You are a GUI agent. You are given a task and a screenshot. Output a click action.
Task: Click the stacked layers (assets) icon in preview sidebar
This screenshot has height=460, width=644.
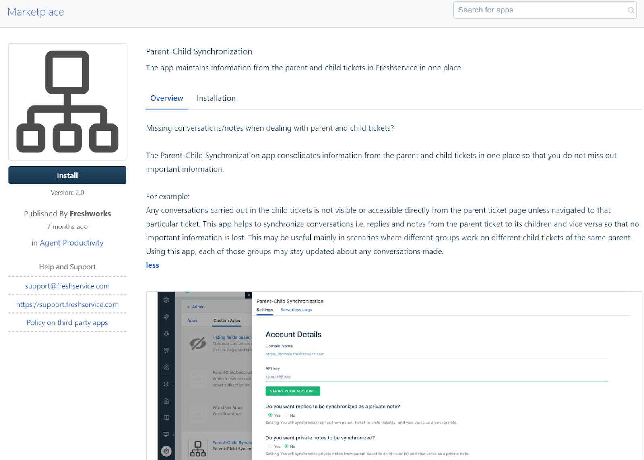point(166,384)
